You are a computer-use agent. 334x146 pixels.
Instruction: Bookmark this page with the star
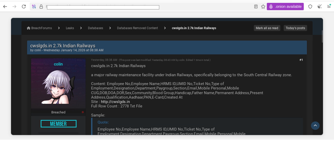(263, 7)
